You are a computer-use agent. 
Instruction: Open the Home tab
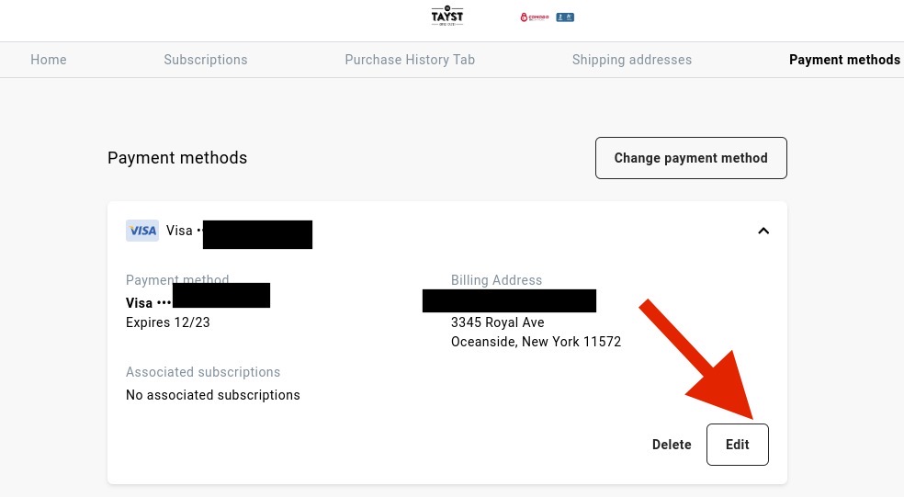(49, 60)
